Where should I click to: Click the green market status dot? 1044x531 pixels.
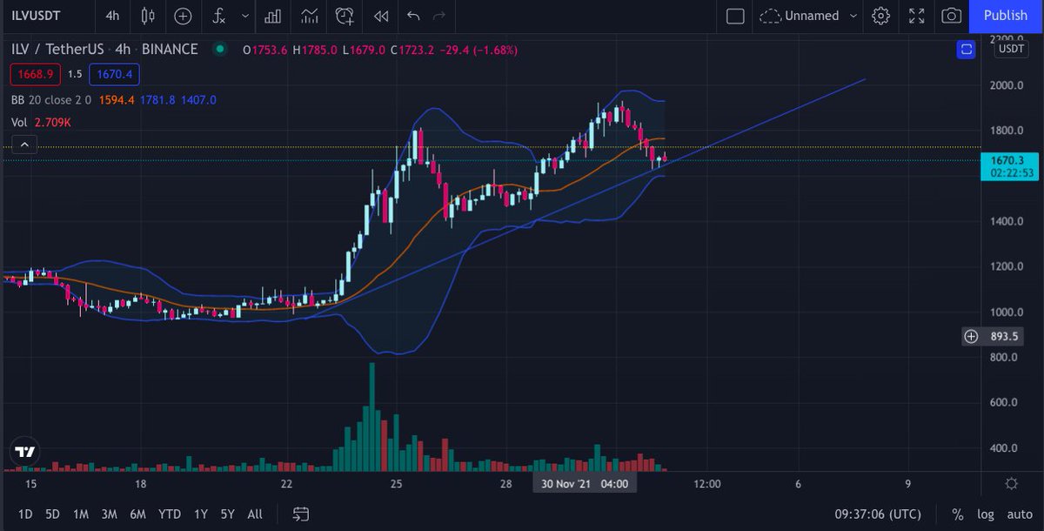pos(219,50)
